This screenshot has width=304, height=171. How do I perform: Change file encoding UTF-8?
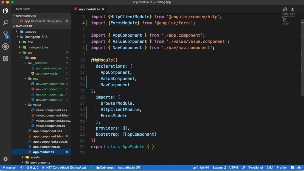tap(233, 168)
